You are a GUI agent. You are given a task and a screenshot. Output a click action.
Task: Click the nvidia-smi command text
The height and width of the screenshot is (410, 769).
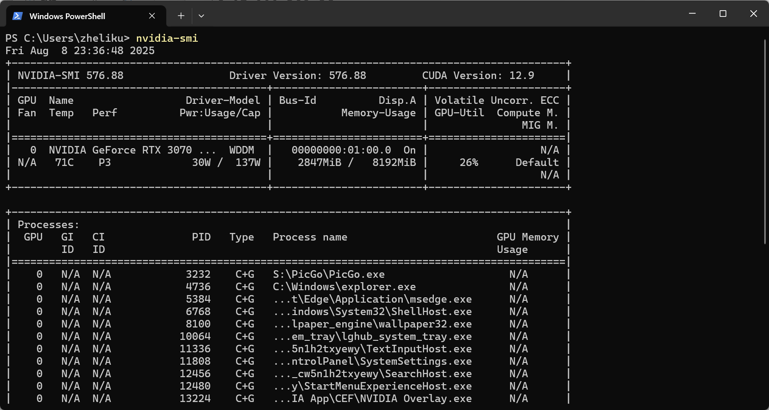click(167, 38)
